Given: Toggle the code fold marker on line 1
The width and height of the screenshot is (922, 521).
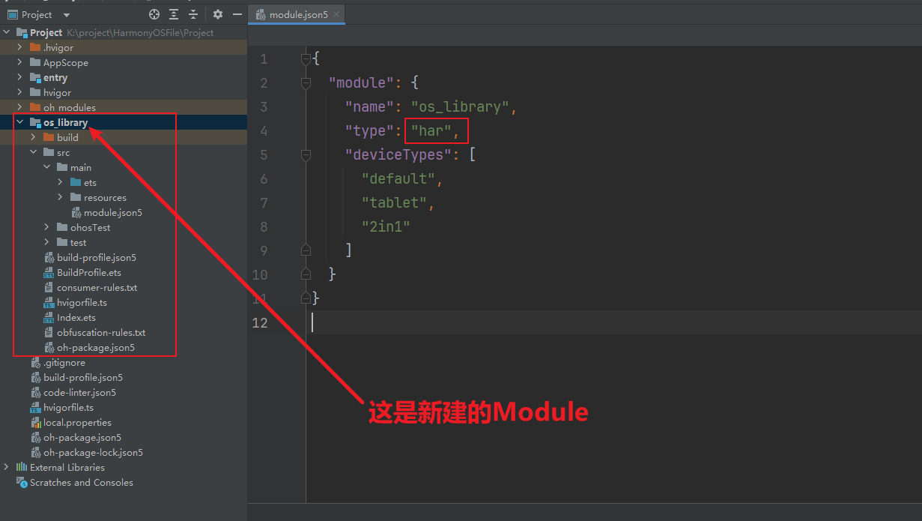Looking at the screenshot, I should pos(306,58).
